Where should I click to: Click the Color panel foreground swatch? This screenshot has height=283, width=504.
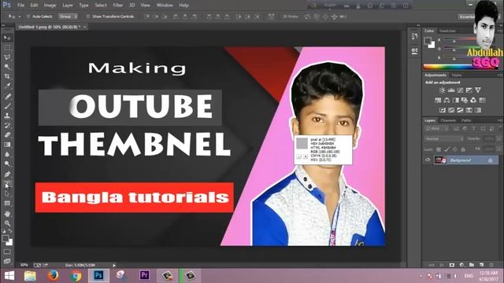pos(427,41)
